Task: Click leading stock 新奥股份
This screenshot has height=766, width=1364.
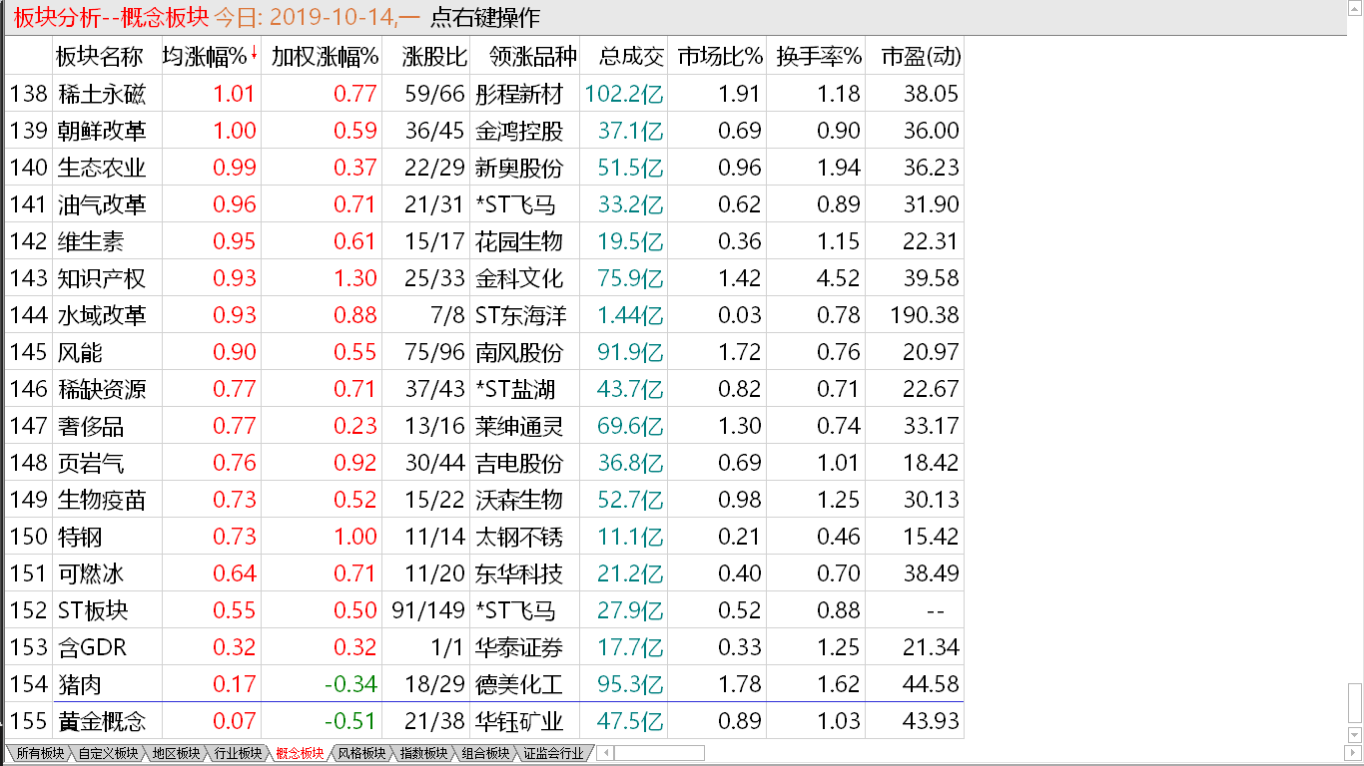Action: [519, 168]
